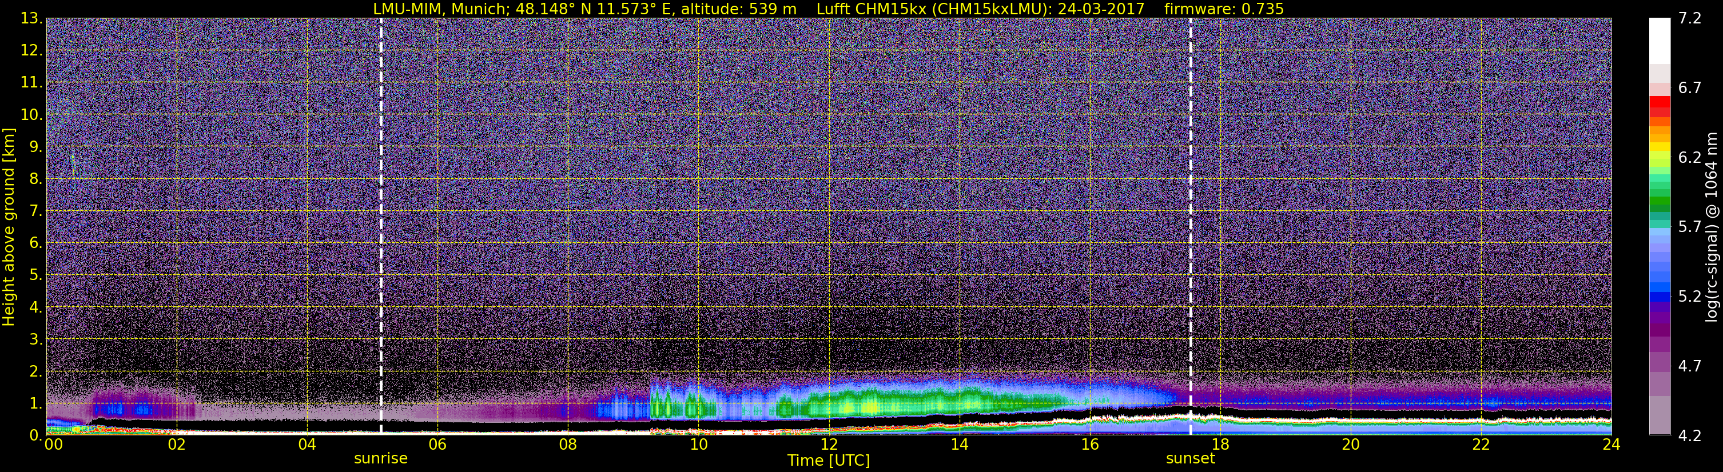Click the height axis tick label '8.'
The image size is (1723, 472).
(x=35, y=178)
